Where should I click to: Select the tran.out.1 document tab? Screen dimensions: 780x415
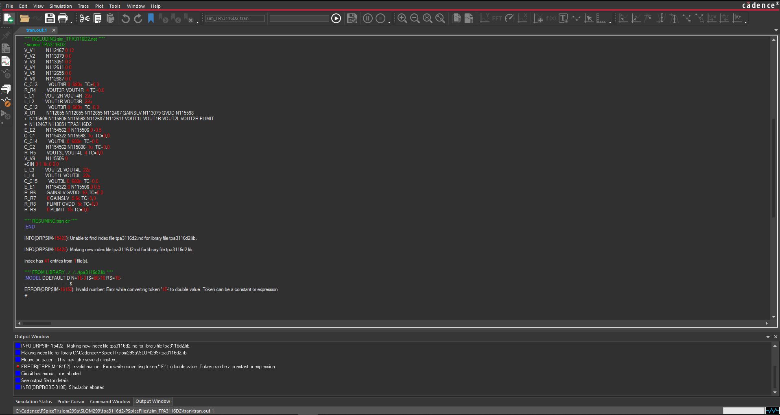pos(36,30)
